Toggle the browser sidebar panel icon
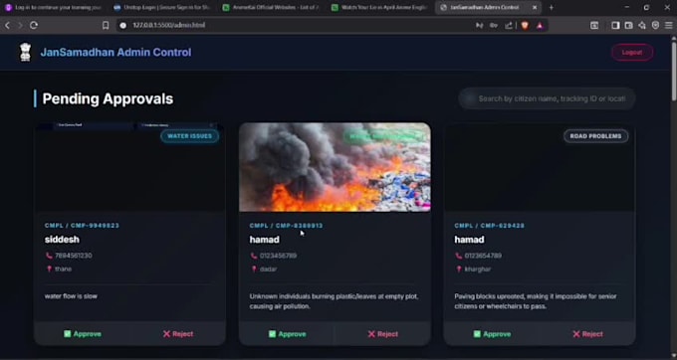Image resolution: width=677 pixels, height=360 pixels. point(615,26)
